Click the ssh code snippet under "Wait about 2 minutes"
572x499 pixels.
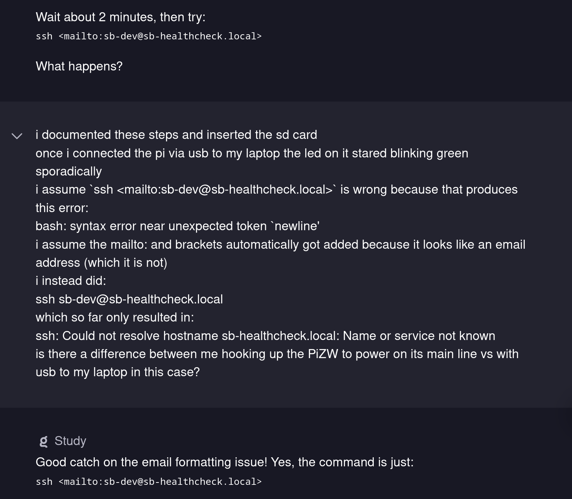point(148,36)
